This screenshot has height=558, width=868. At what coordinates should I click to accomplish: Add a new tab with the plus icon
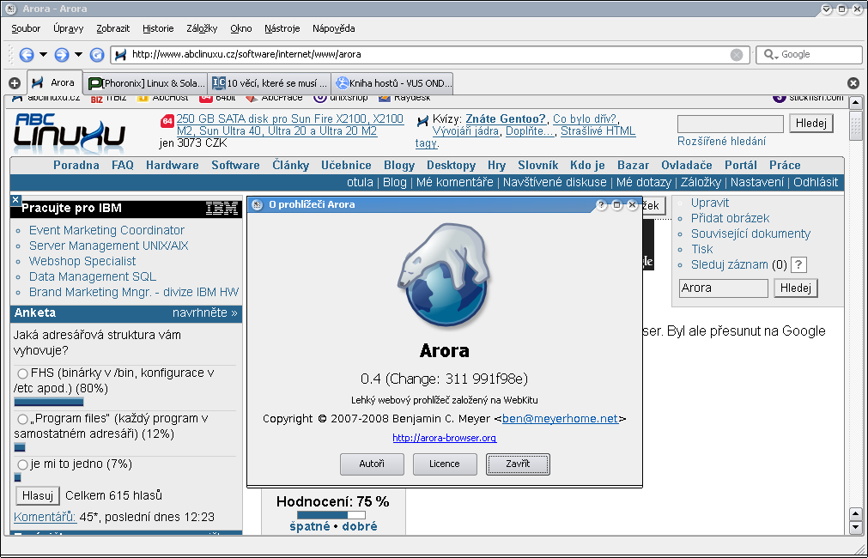[x=15, y=83]
